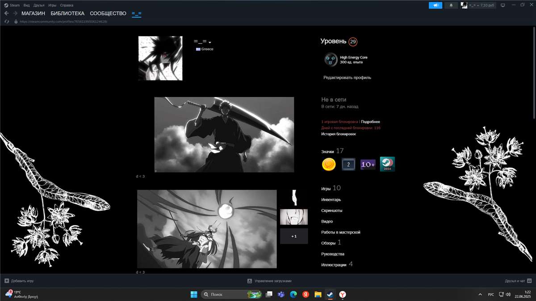Open the notifications bell
The width and height of the screenshot is (536, 301).
(451, 5)
